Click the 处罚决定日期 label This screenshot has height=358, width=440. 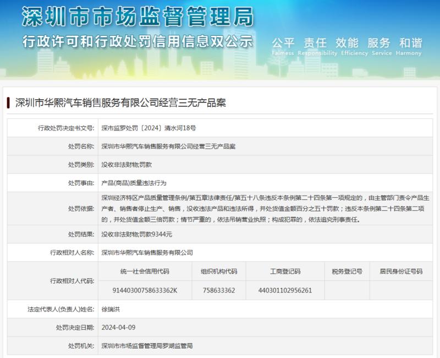pos(75,328)
